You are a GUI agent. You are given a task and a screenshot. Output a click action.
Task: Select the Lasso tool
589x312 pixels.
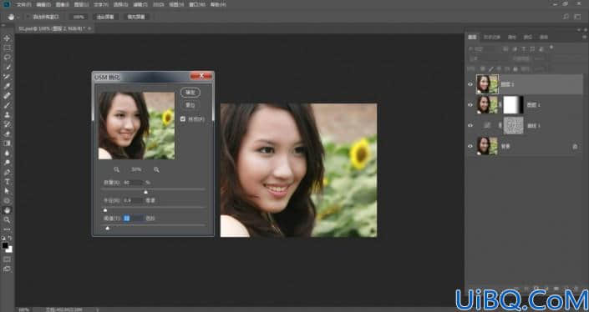pyautogui.click(x=7, y=58)
